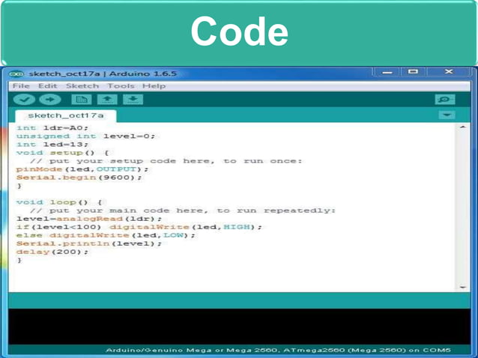Click the Verify checkmark button
478x358 pixels.
coord(25,100)
